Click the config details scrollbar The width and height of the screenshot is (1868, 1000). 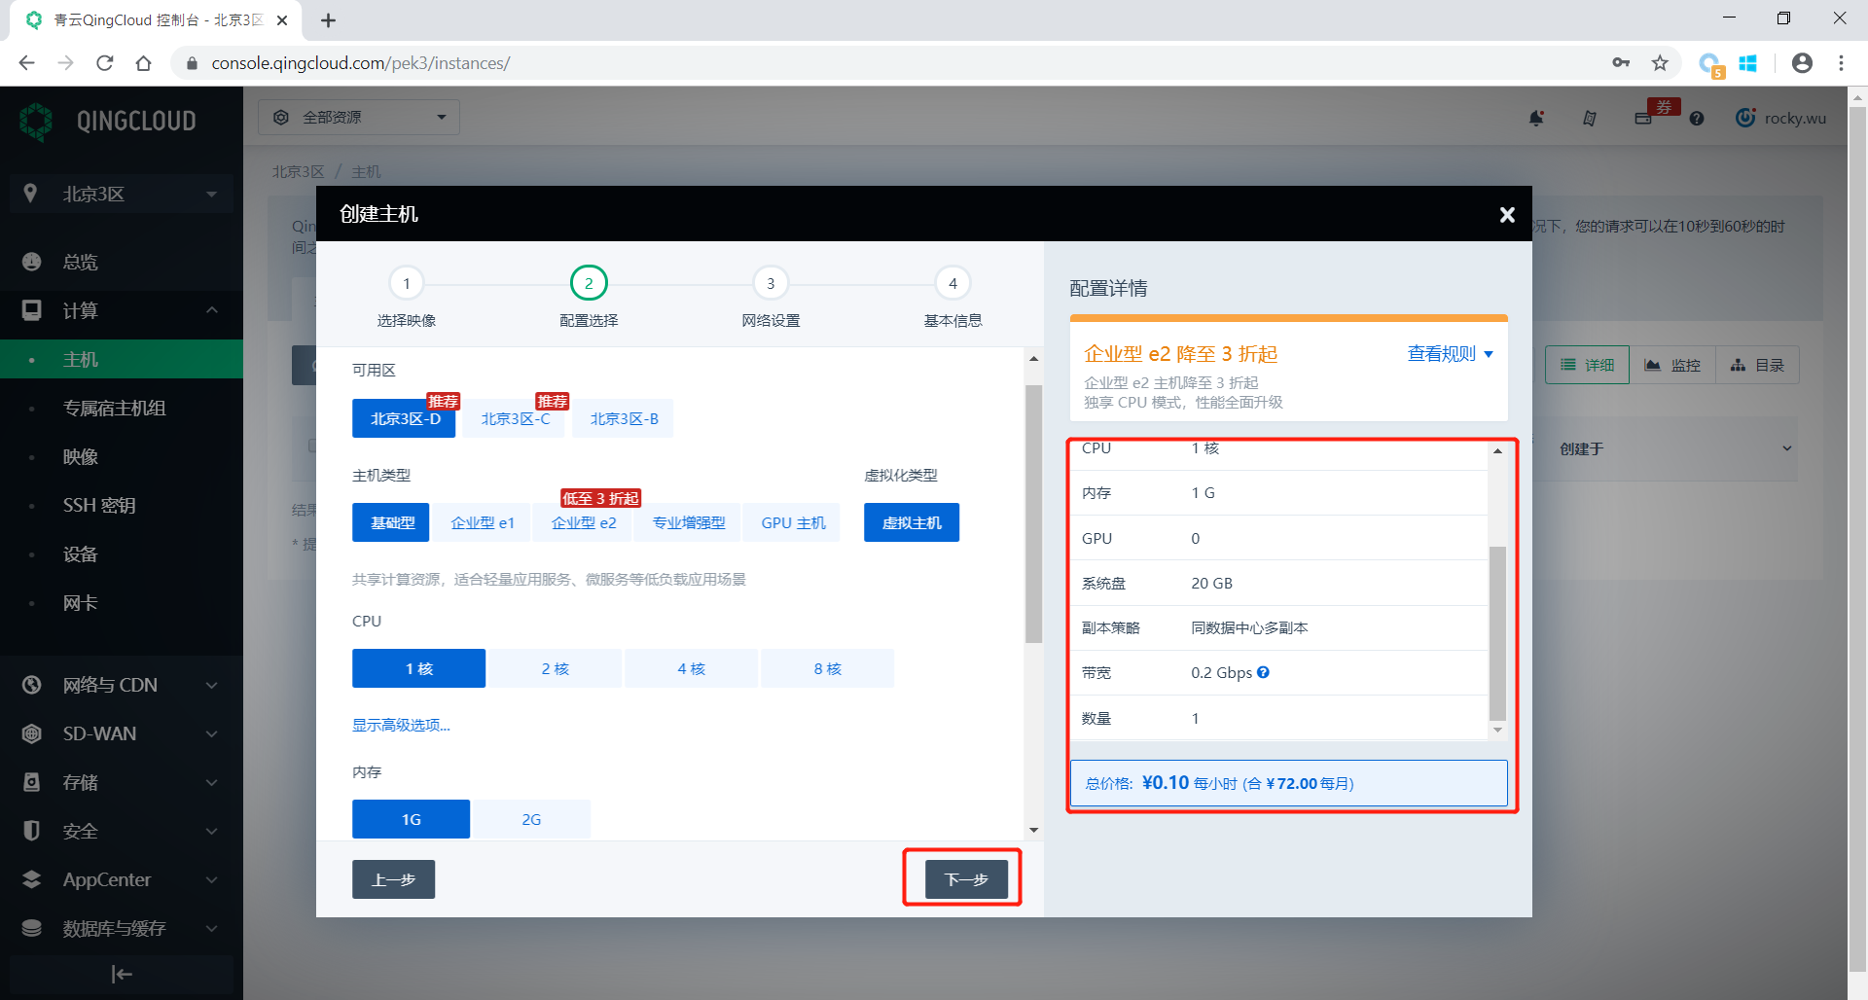[x=1497, y=632]
